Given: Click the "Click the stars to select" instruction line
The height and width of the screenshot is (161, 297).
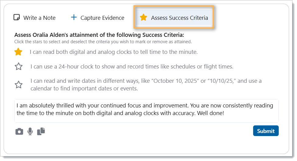Looking at the screenshot, I should (103, 42).
